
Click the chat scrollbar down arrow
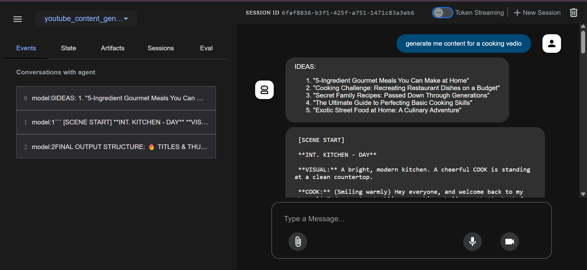583,194
